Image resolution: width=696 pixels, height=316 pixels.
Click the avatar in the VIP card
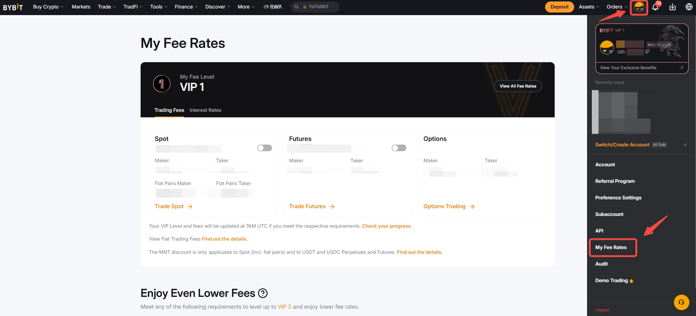click(x=607, y=47)
